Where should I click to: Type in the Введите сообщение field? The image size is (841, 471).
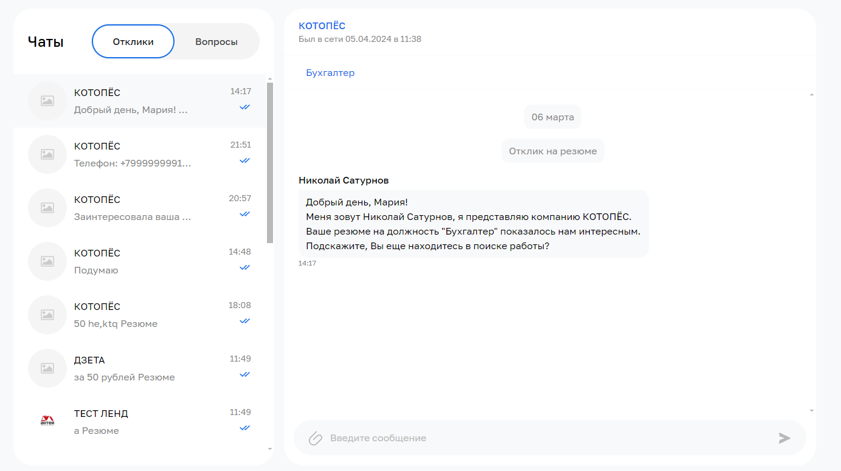pyautogui.click(x=547, y=438)
